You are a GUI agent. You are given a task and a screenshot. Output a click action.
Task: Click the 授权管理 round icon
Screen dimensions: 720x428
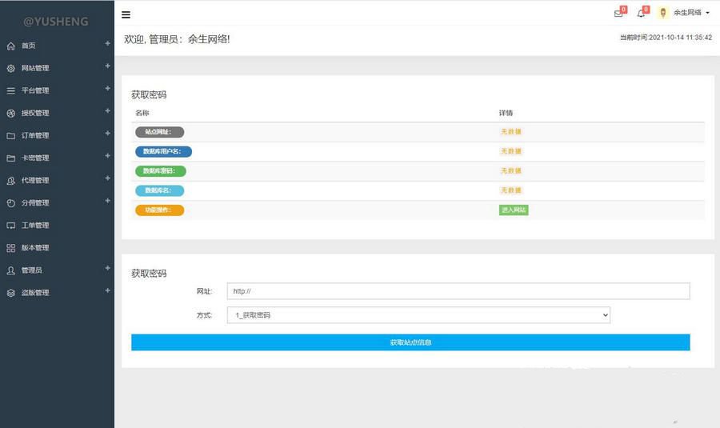pyautogui.click(x=11, y=114)
